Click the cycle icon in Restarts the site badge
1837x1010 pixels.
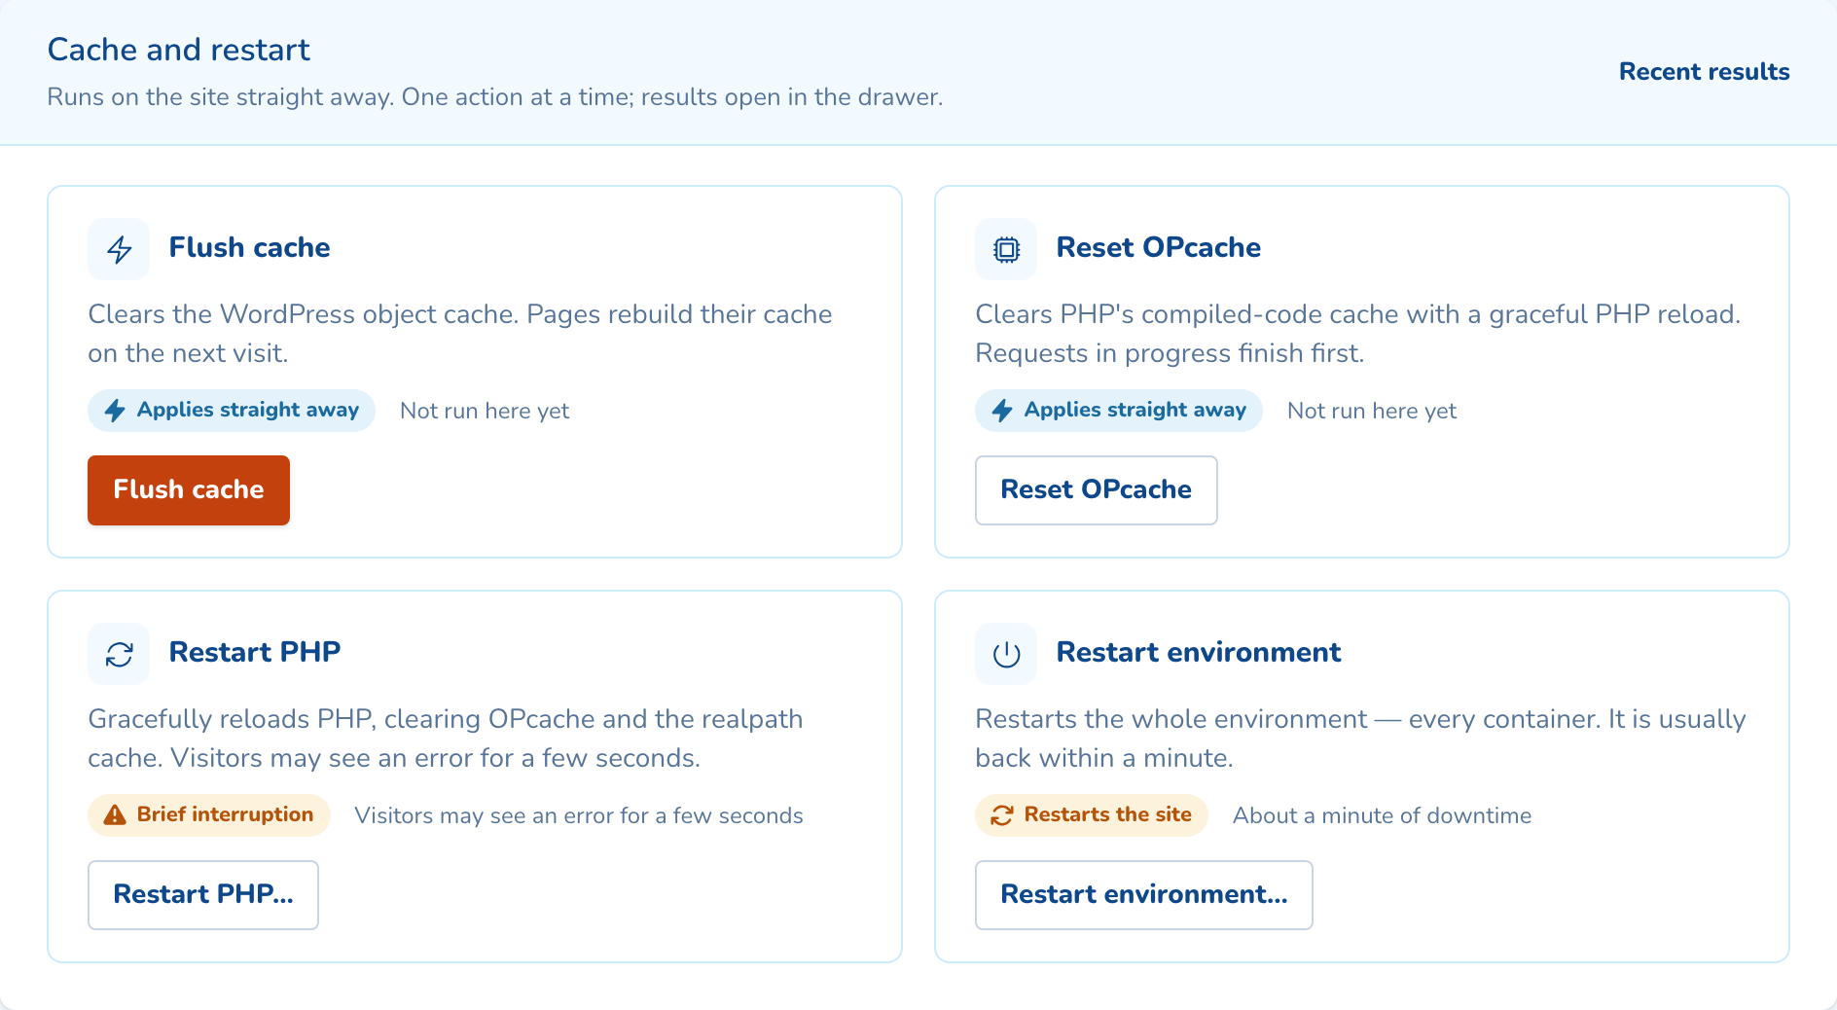tap(1002, 815)
